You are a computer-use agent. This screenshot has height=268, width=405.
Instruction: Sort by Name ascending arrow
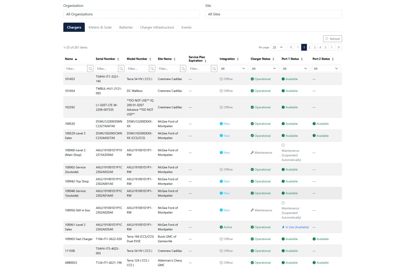pos(76,59)
